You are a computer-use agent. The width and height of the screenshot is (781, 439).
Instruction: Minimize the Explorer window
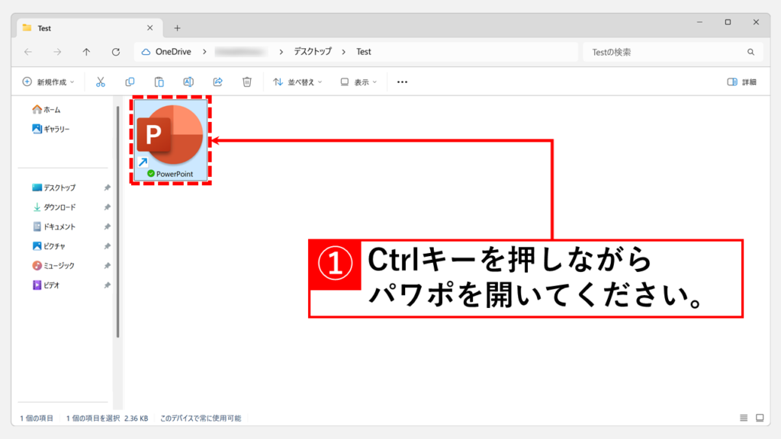[x=700, y=22]
